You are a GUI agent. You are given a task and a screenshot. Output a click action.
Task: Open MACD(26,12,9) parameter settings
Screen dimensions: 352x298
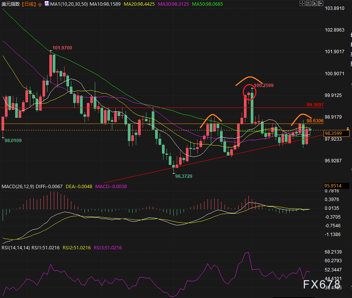(18, 187)
